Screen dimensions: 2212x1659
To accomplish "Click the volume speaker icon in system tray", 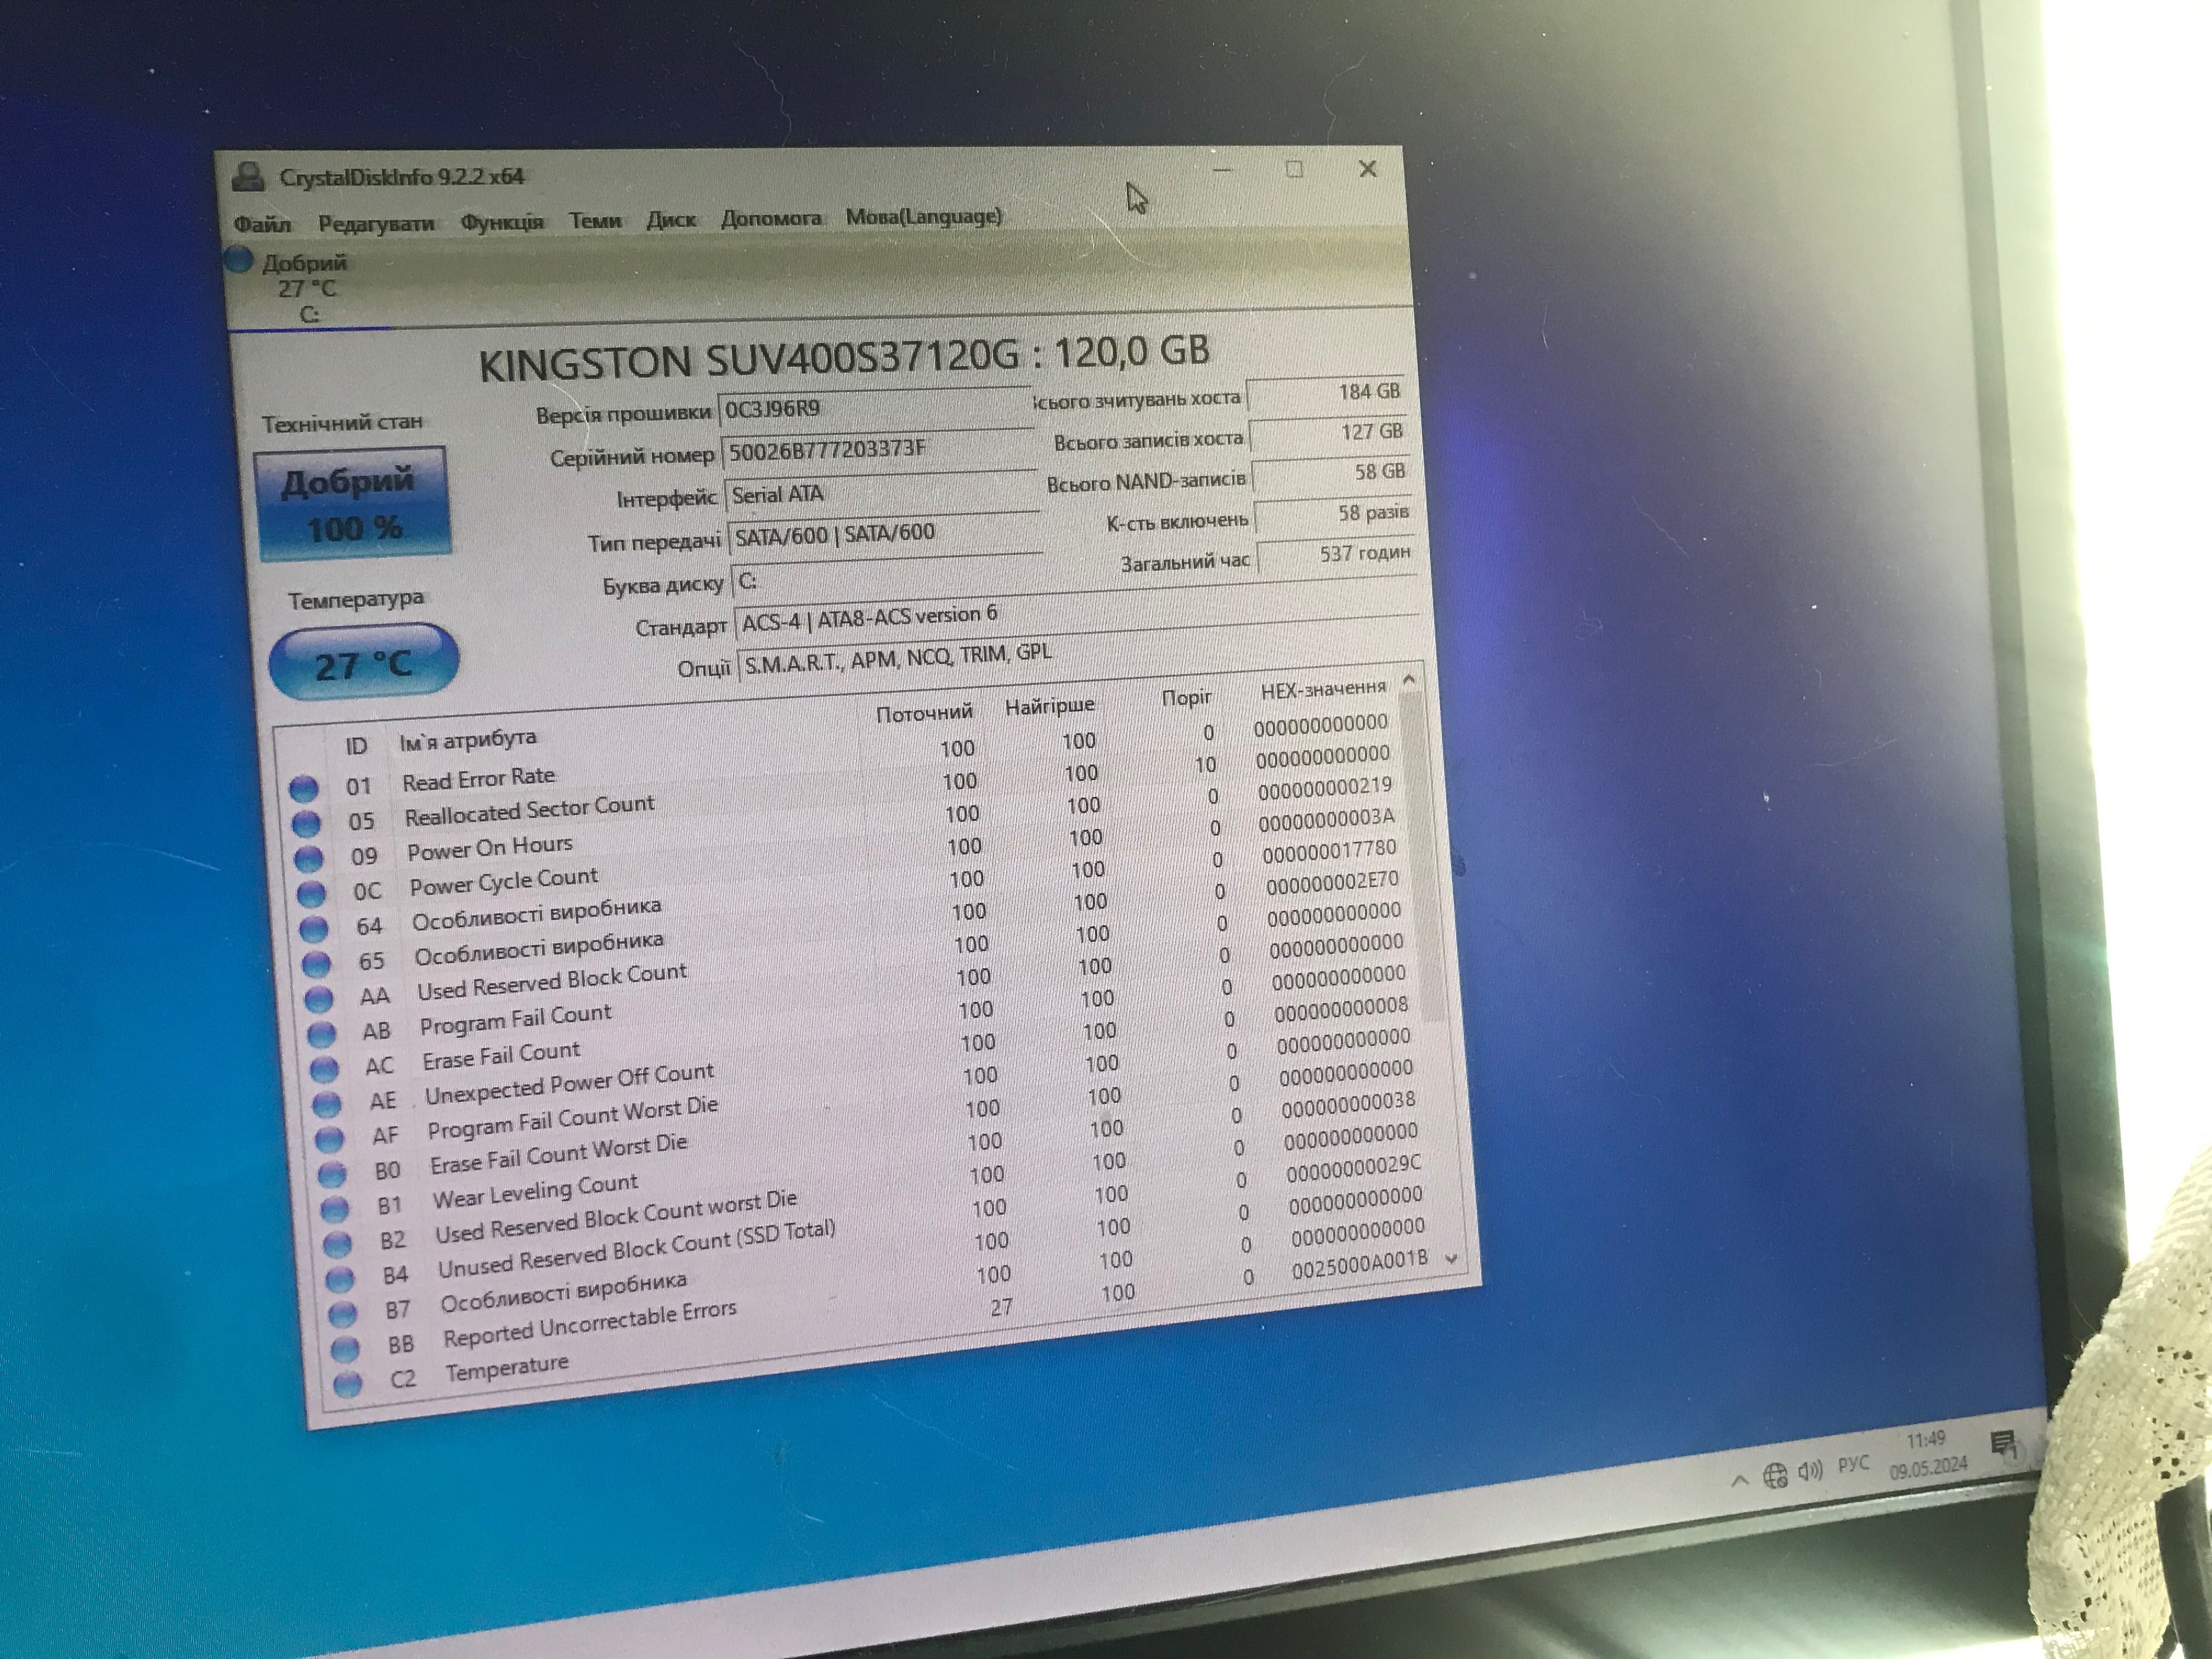I will 1810,1471.
